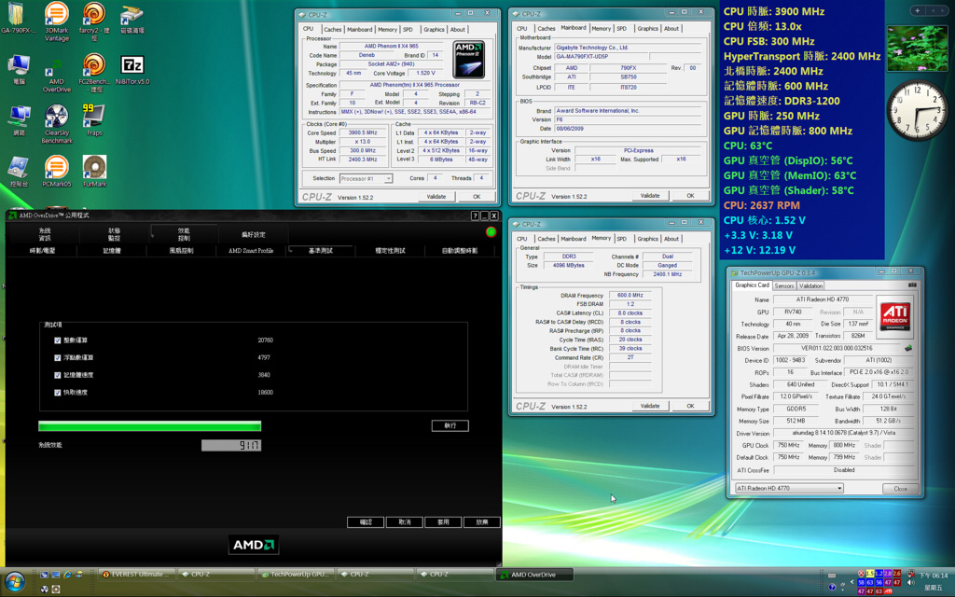Toggle the 記憶體速度 benchmark checkbox
The image size is (955, 597).
[57, 375]
